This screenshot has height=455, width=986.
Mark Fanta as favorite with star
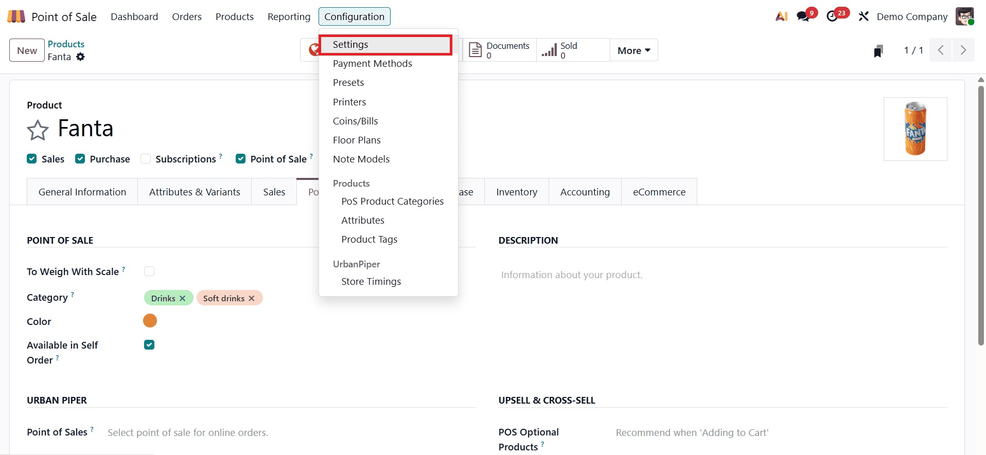pos(38,130)
